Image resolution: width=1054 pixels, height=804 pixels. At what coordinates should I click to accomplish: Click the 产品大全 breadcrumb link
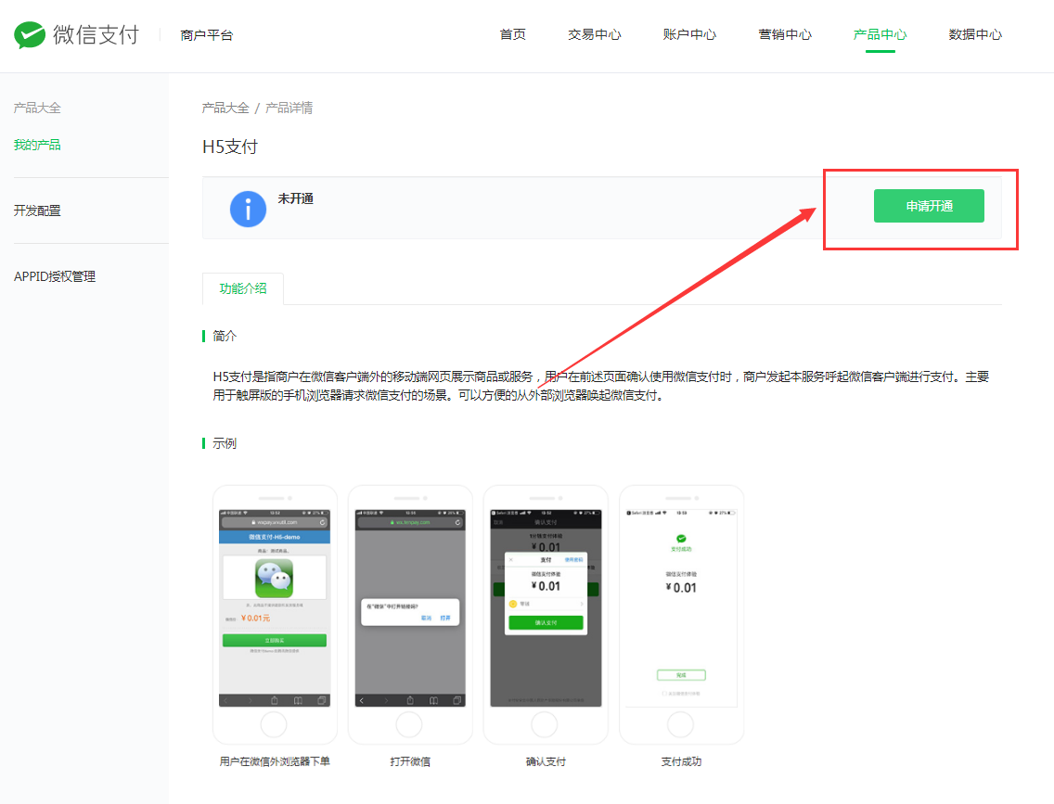pyautogui.click(x=225, y=108)
